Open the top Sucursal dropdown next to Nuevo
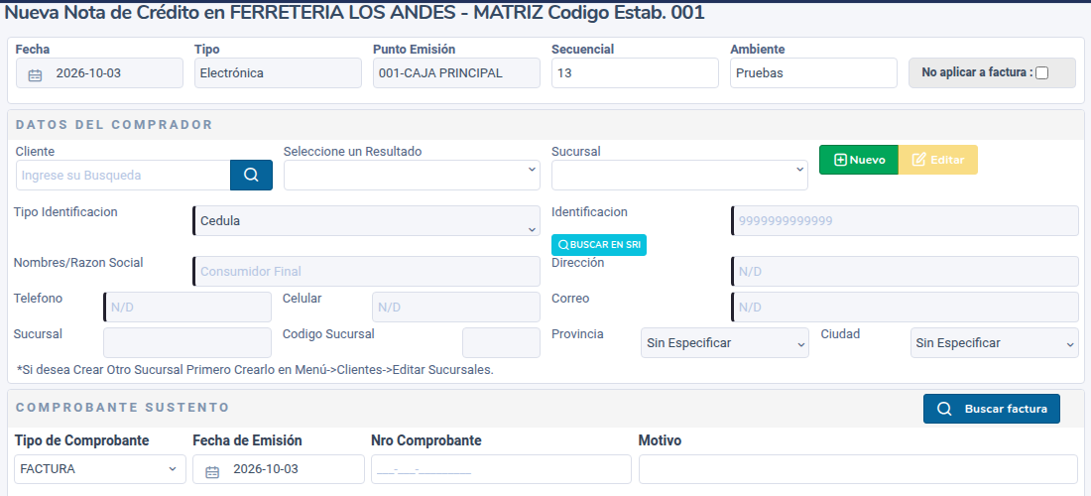 pyautogui.click(x=679, y=175)
